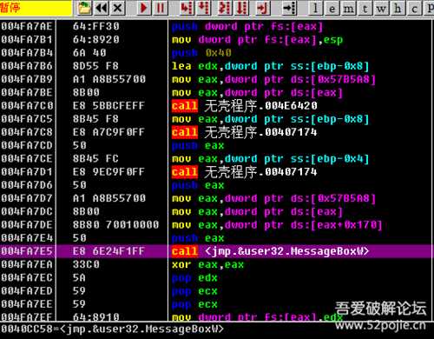434x339 pixels.
Task: Select address 004FA7AE in the disassembly
Action: click(x=27, y=26)
